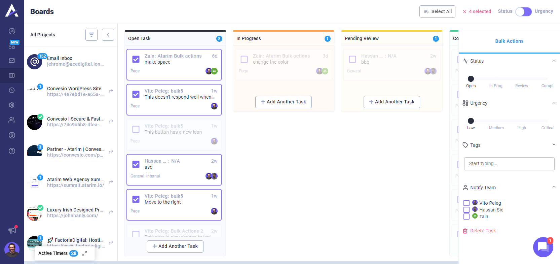The width and height of the screenshot is (560, 264).
Task: Check Hassan Sid in Notify Team
Action: coord(466,210)
